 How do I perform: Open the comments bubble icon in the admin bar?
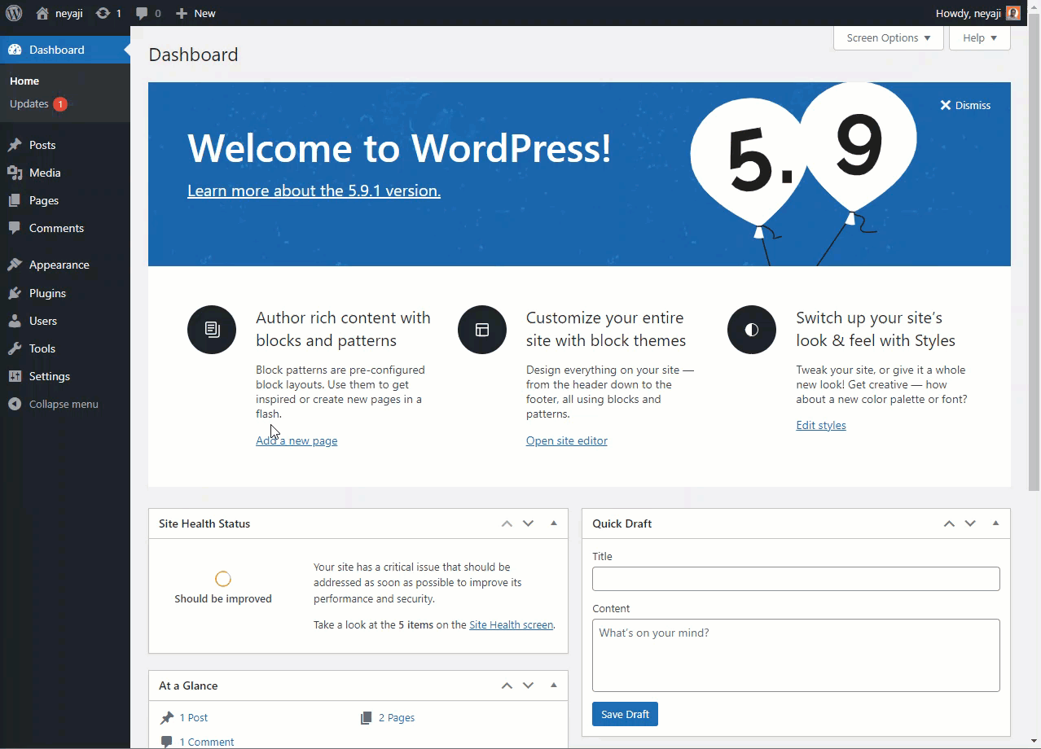click(x=142, y=13)
